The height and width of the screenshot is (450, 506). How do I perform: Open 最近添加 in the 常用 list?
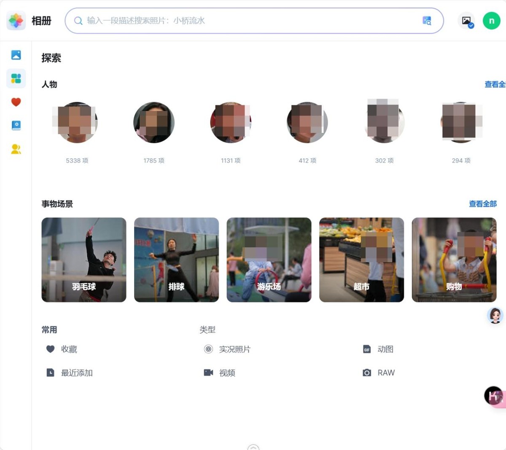pyautogui.click(x=77, y=372)
